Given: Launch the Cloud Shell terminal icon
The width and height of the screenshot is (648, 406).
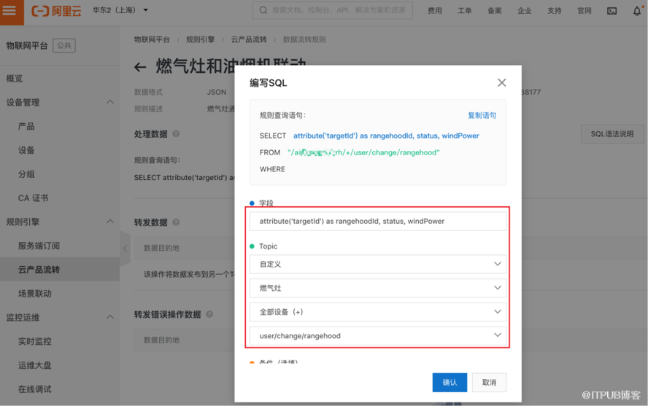Looking at the screenshot, I should pos(612,11).
